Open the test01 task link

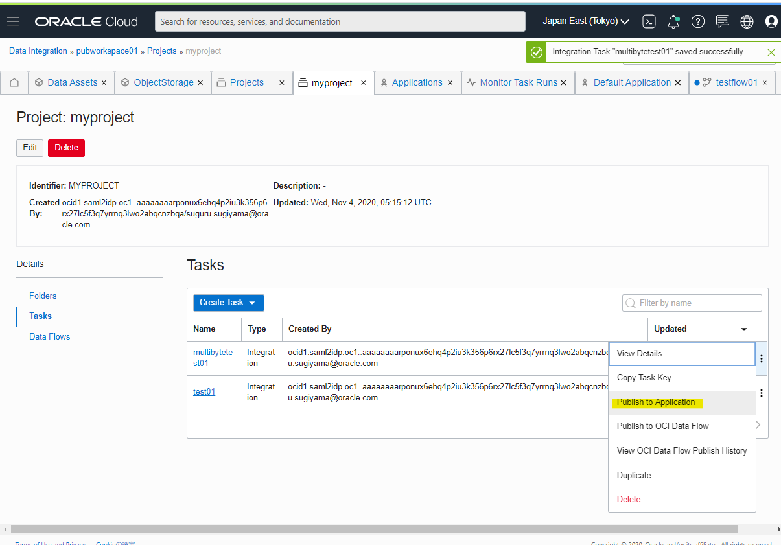coord(204,392)
